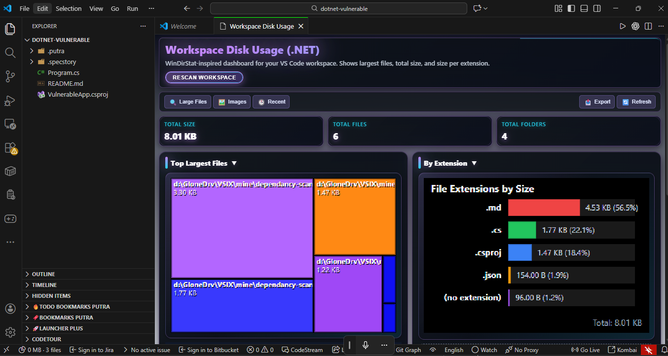Open the Search view in the activity bar
Viewport: 668px width, 356px height.
(10, 52)
